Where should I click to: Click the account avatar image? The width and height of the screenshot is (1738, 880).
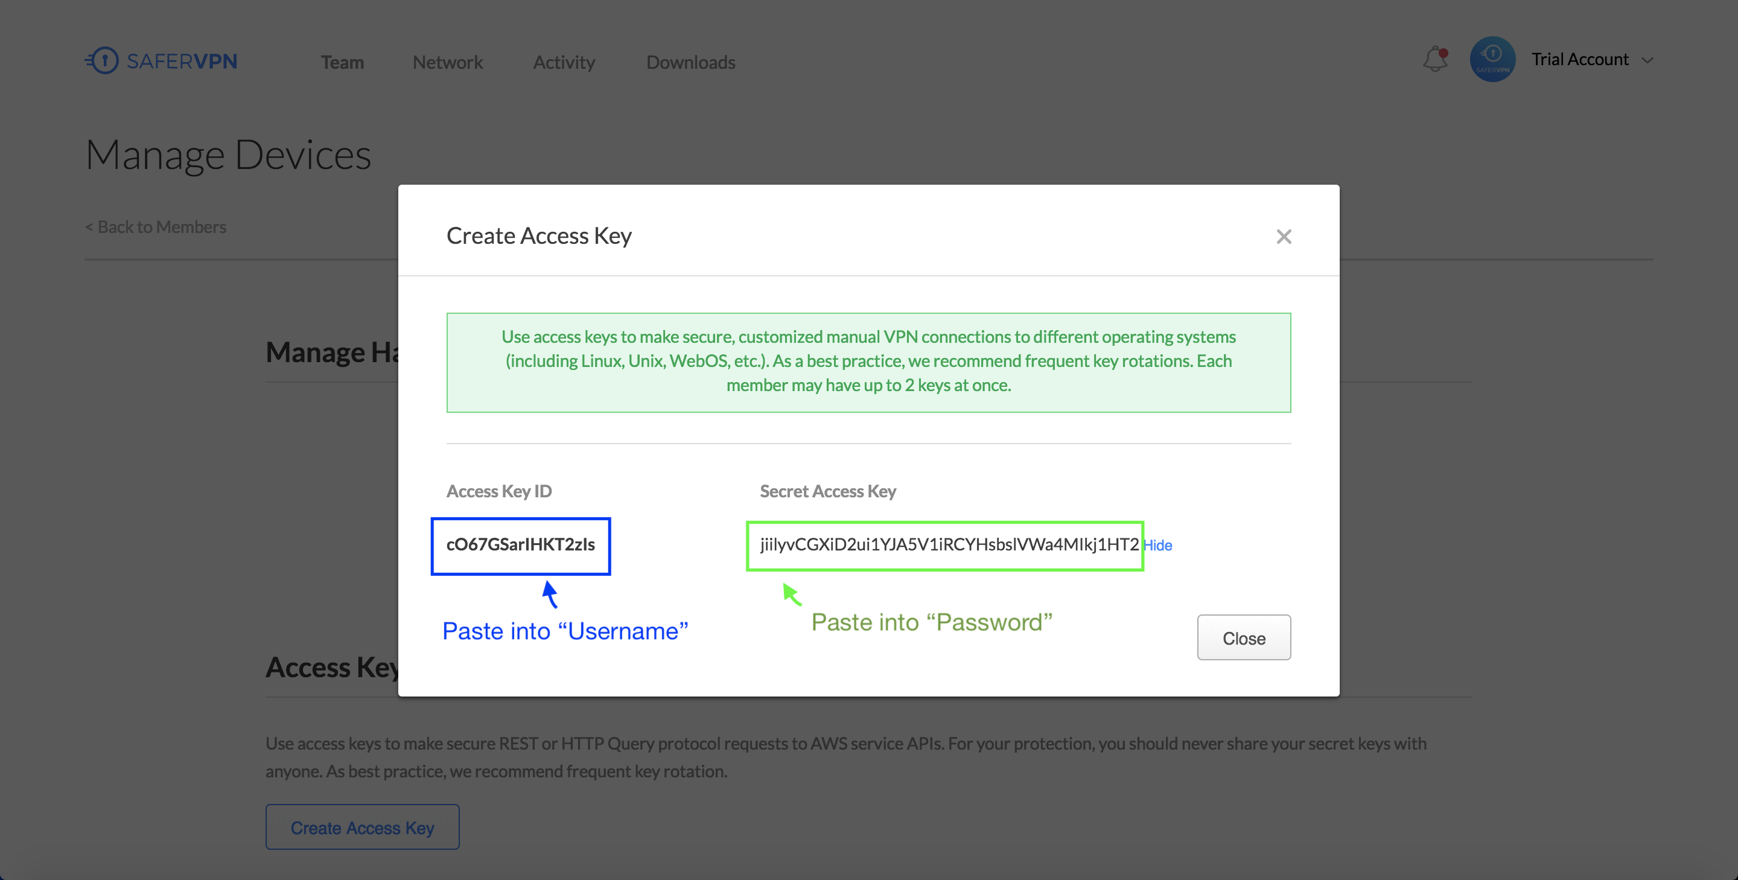click(1492, 59)
